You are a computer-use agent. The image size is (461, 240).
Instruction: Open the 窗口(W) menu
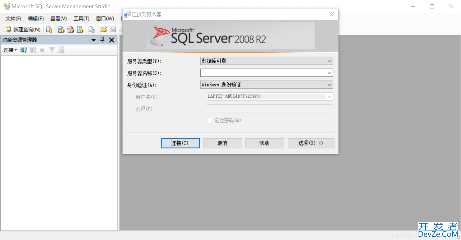click(105, 18)
